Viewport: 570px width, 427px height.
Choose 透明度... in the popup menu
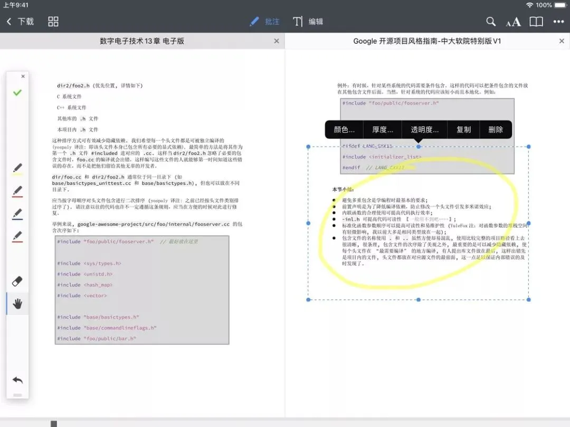pos(424,130)
